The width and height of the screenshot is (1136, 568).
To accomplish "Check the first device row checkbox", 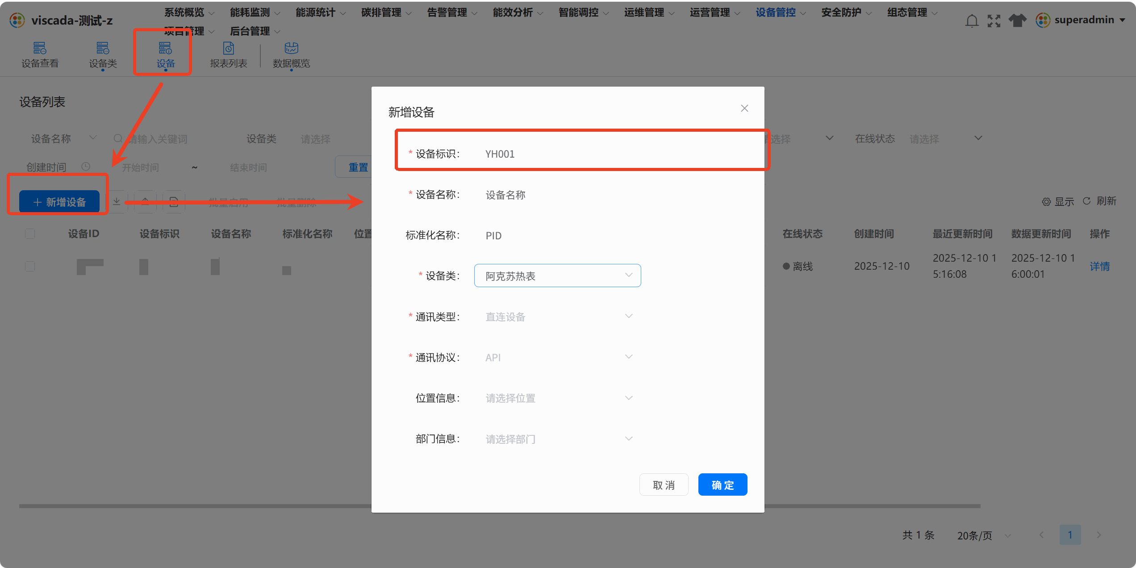I will tap(30, 266).
